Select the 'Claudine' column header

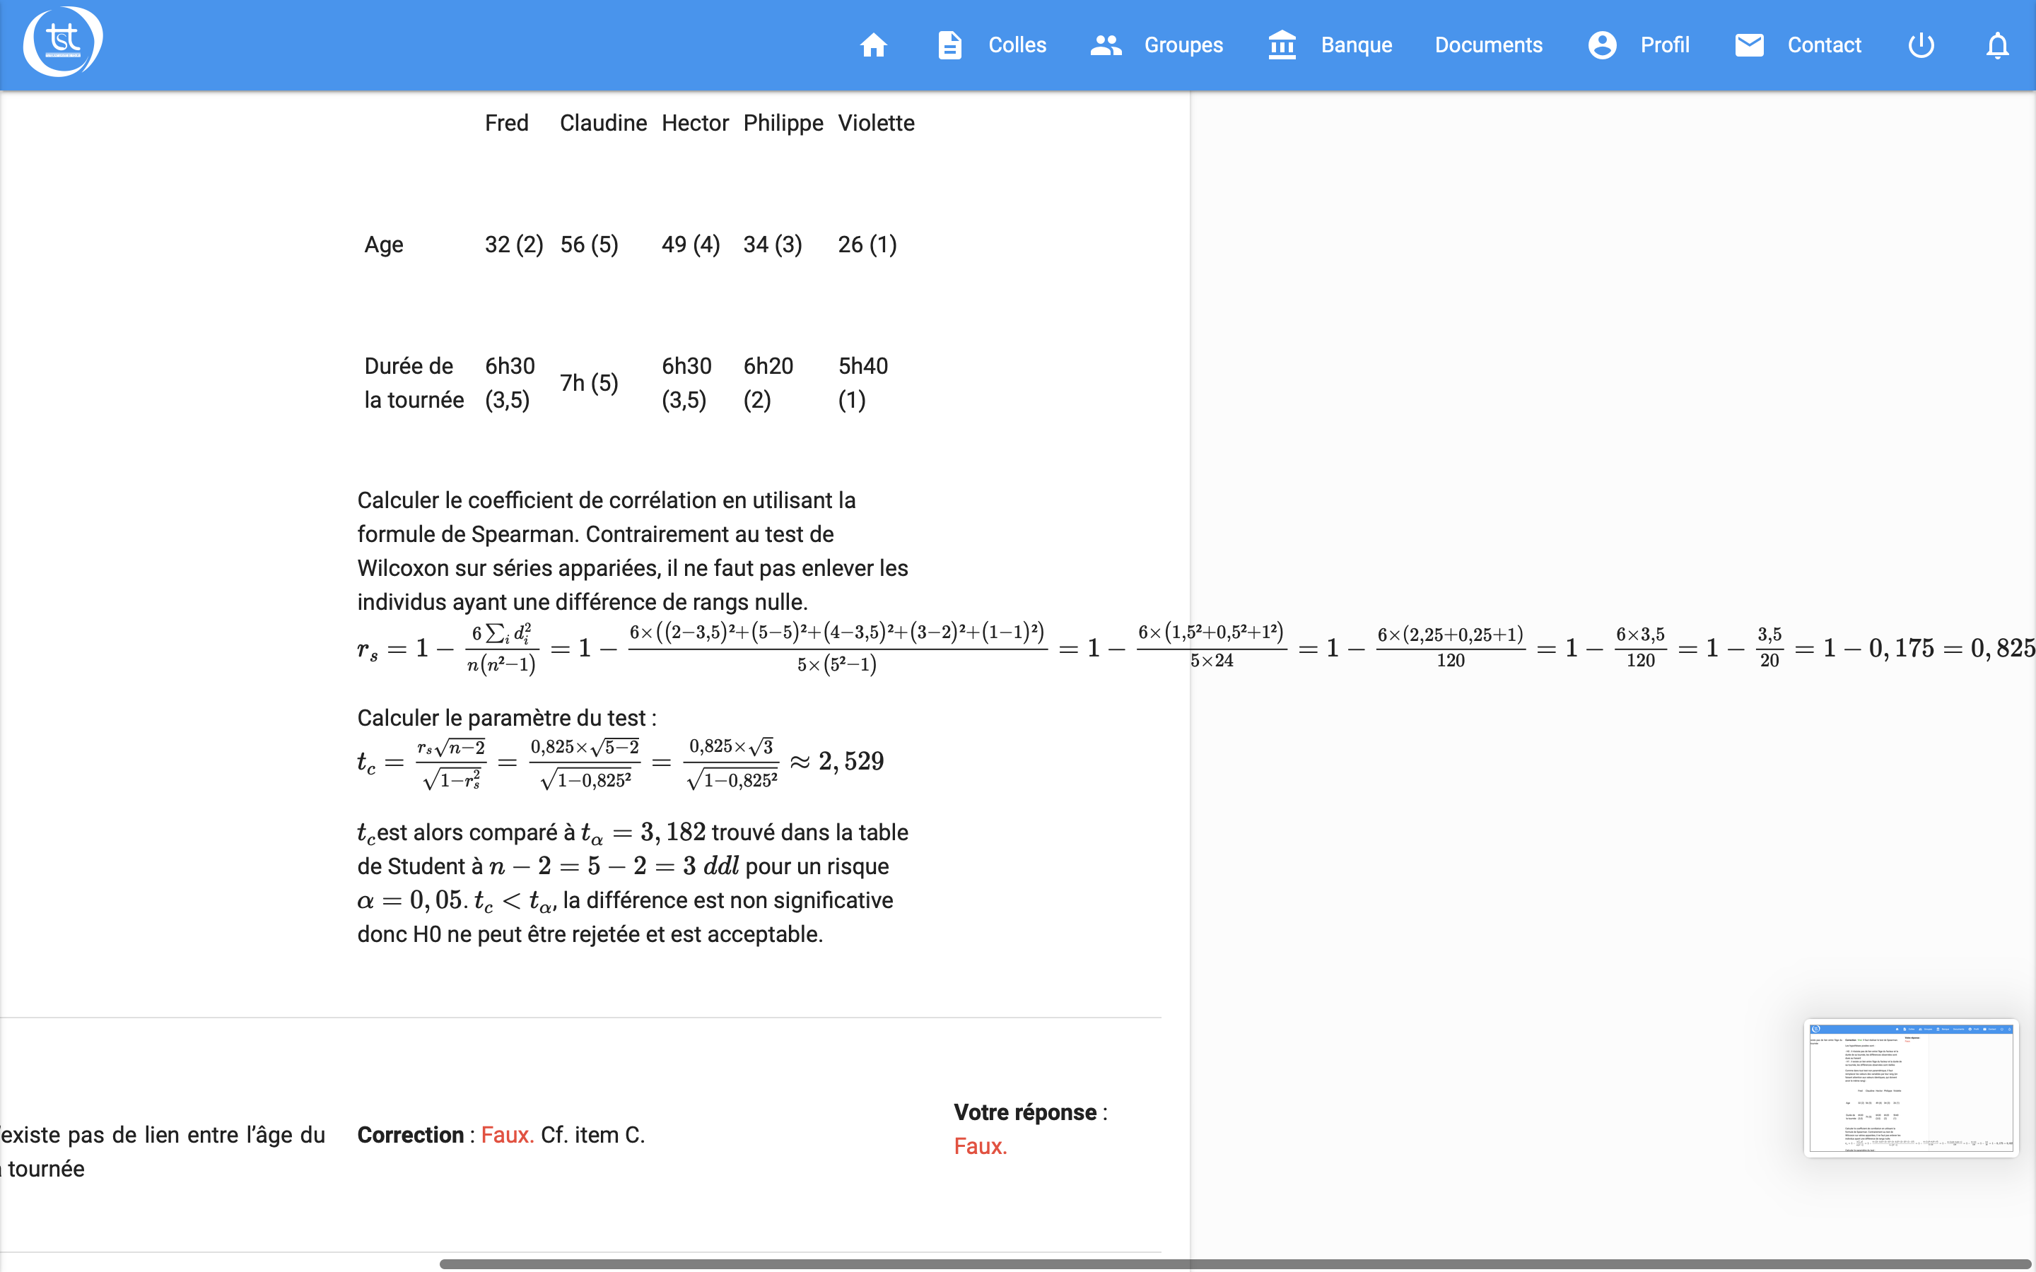pyautogui.click(x=603, y=123)
